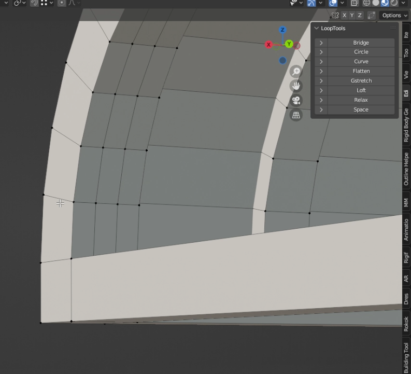
Task: Click the LoopTools panel drag grip
Action: [393, 28]
